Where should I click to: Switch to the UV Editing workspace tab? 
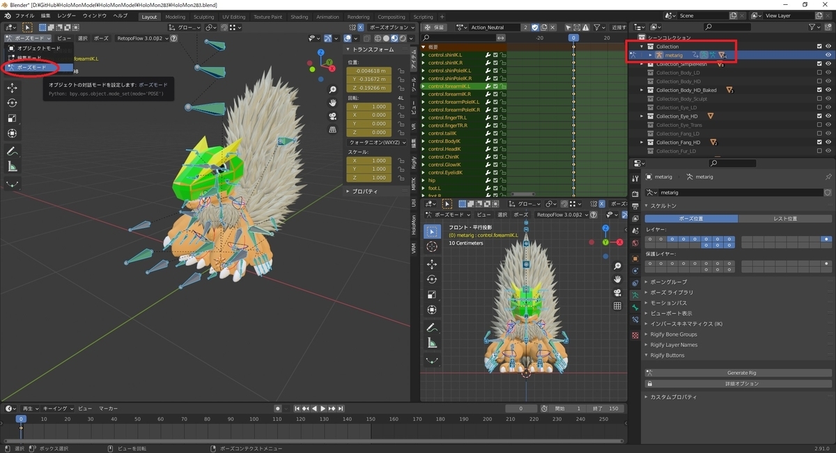pyautogui.click(x=234, y=17)
